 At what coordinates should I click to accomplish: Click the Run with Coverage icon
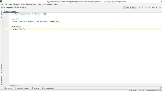(146, 7)
